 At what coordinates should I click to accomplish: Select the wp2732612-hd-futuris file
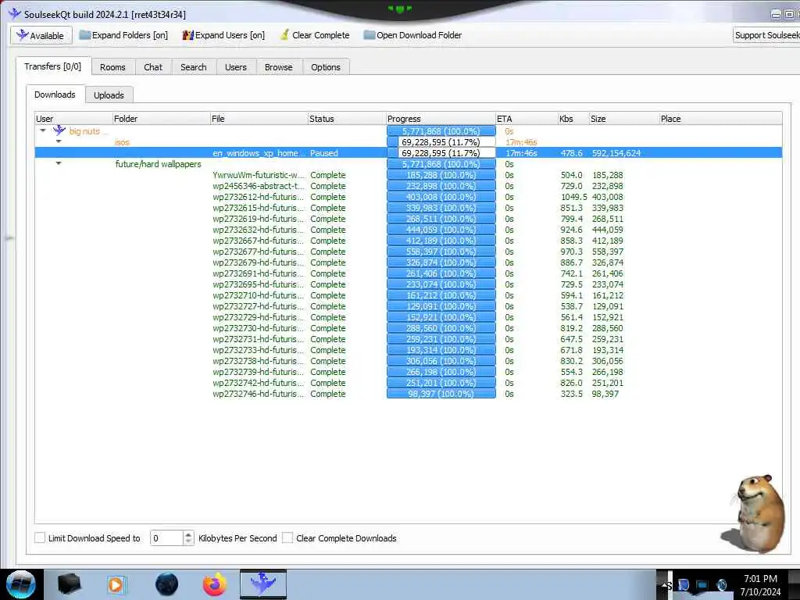pos(408,196)
